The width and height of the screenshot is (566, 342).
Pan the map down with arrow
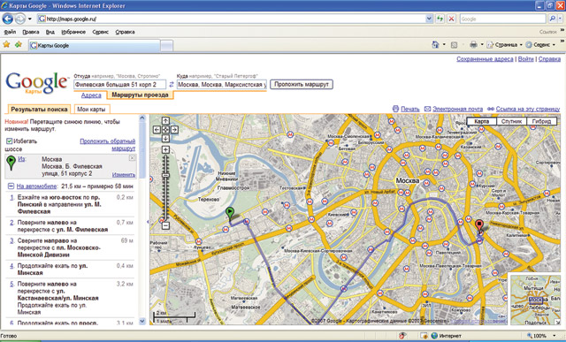[x=165, y=139]
